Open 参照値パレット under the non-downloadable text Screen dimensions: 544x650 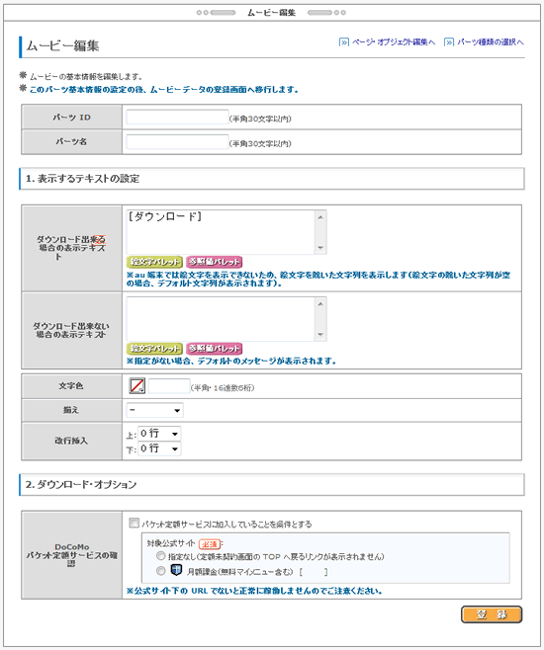click(214, 348)
